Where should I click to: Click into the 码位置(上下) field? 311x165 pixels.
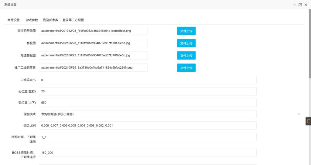tap(148, 103)
